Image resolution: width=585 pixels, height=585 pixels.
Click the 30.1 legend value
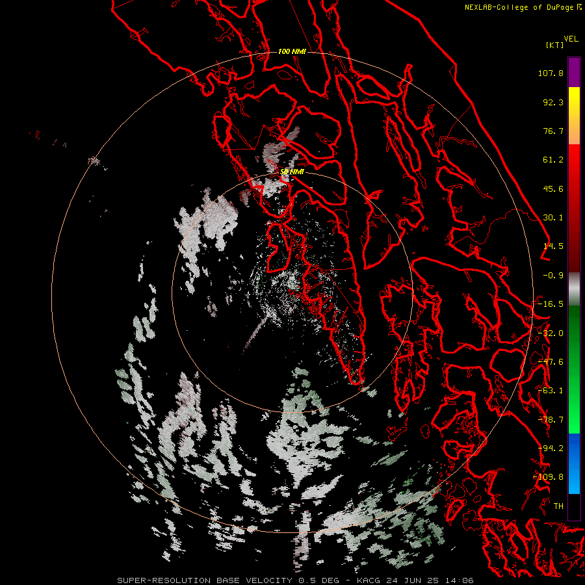tap(553, 218)
